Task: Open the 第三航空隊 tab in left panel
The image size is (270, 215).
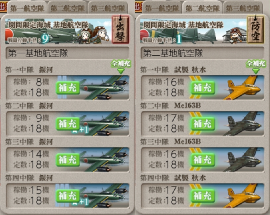Action: [108, 8]
